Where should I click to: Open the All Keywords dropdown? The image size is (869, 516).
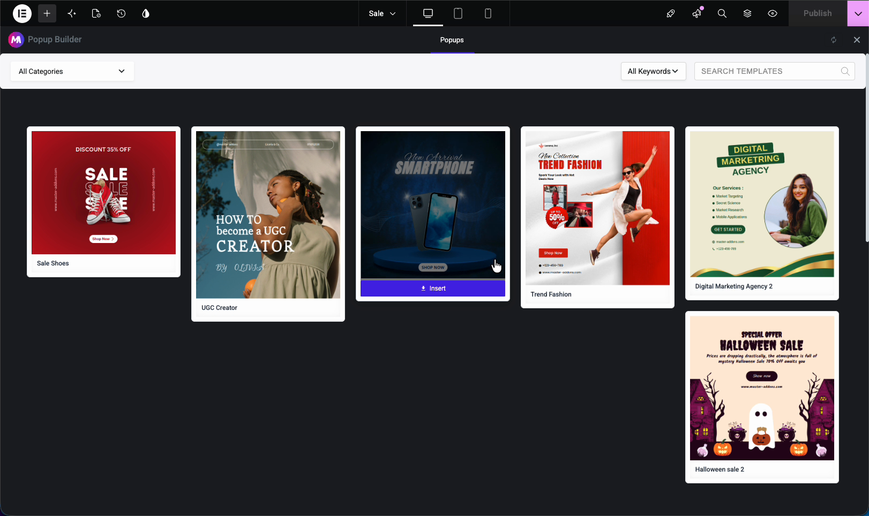pyautogui.click(x=653, y=71)
